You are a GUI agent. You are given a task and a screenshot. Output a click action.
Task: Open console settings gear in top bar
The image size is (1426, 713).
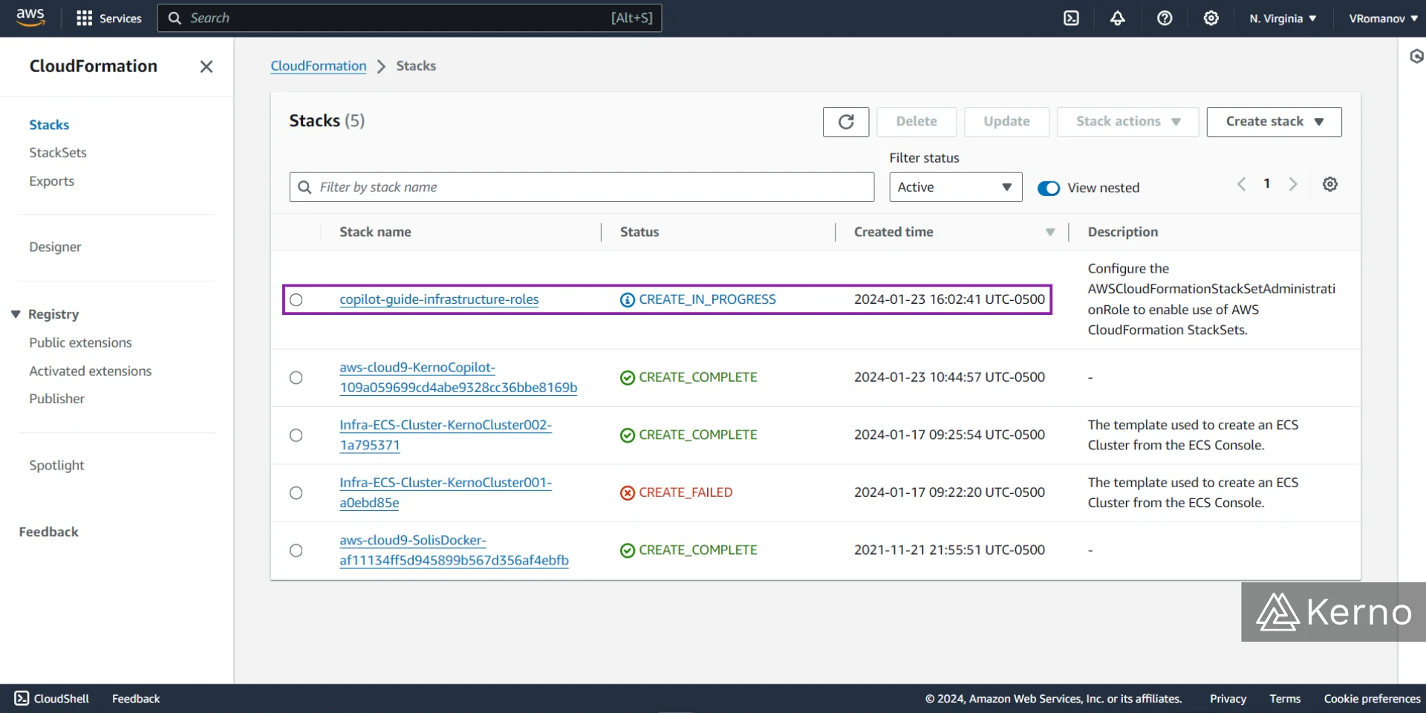click(1211, 18)
